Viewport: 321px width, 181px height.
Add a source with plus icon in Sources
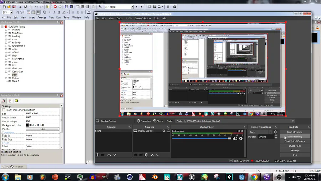click(136, 155)
